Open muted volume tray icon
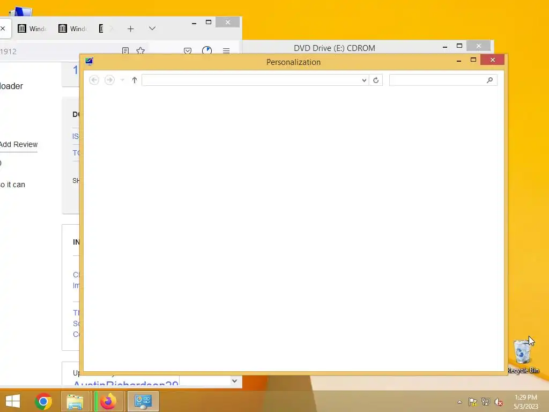Image resolution: width=549 pixels, height=412 pixels. coord(499,402)
